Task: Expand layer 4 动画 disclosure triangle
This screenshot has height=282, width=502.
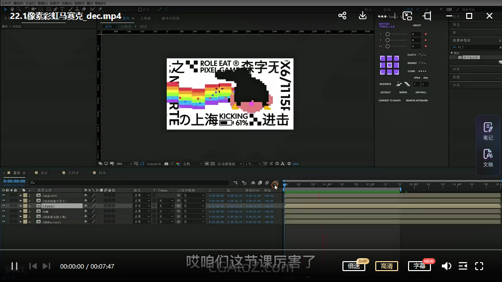Action: point(21,211)
